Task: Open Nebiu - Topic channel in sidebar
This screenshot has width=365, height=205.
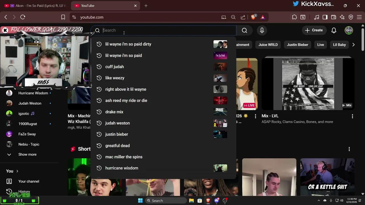Action: tap(30, 144)
